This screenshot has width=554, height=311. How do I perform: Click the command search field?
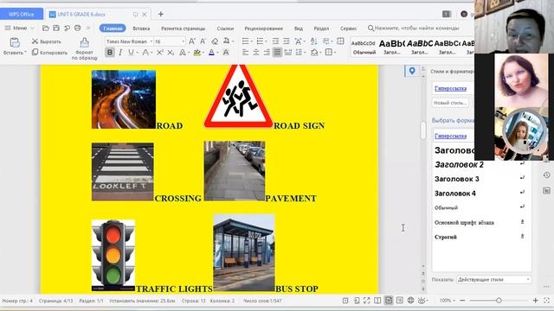(414, 28)
